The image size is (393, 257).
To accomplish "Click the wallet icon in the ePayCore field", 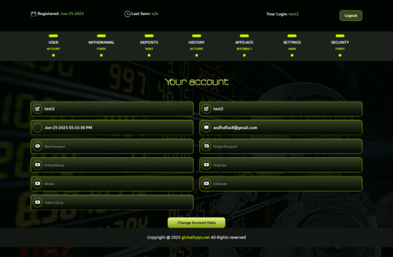I will pos(206,165).
